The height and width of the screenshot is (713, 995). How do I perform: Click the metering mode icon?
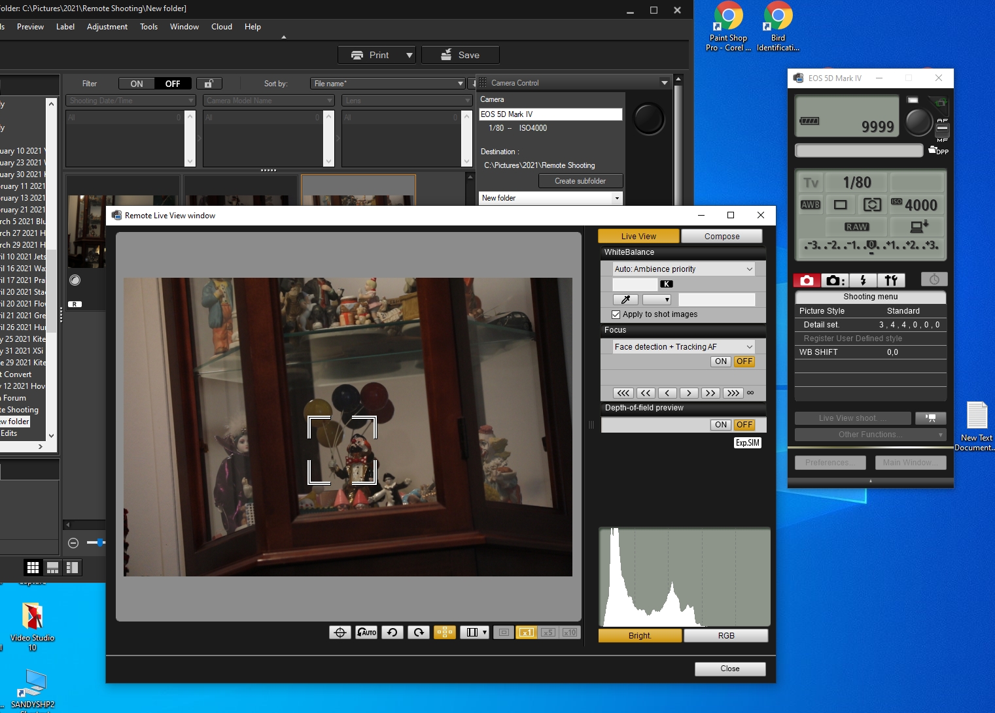tap(872, 205)
